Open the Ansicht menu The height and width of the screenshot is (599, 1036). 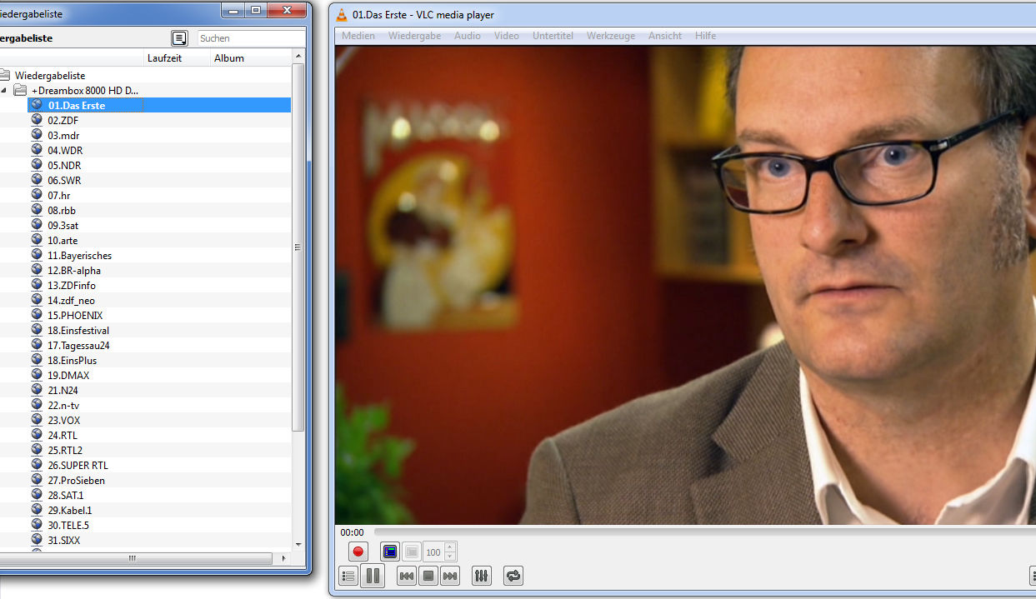(665, 36)
